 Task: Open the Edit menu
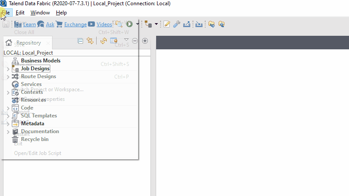20,13
